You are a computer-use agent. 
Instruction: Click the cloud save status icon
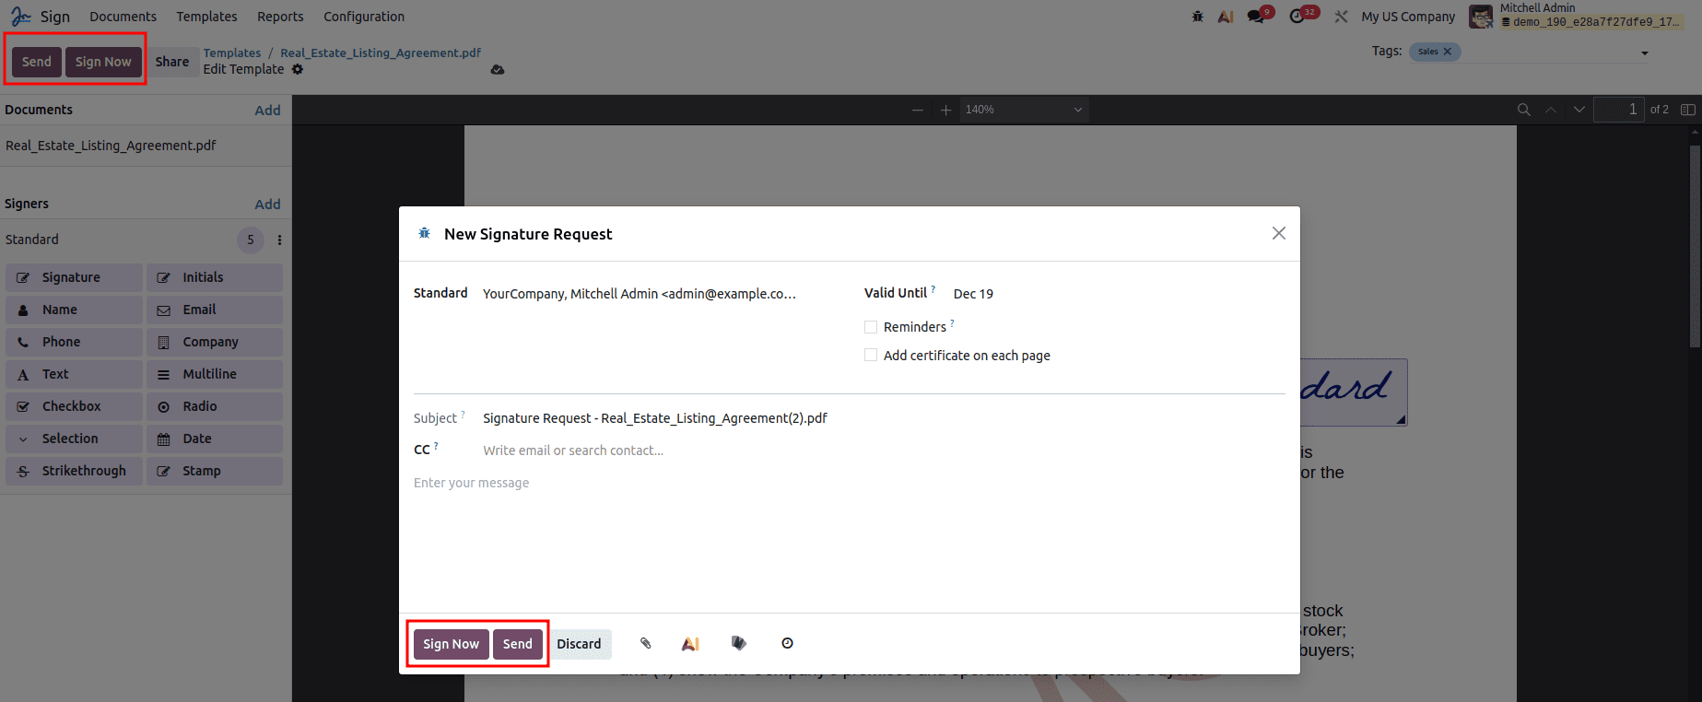point(498,70)
